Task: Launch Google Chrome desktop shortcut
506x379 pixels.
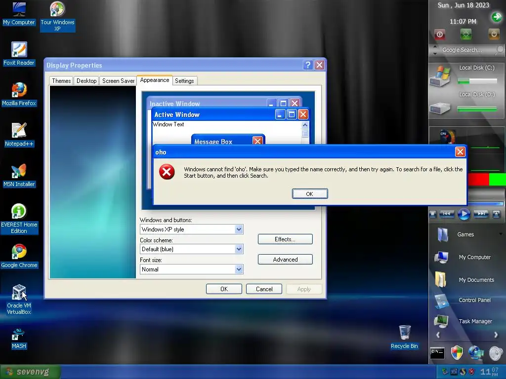Action: coord(19,256)
